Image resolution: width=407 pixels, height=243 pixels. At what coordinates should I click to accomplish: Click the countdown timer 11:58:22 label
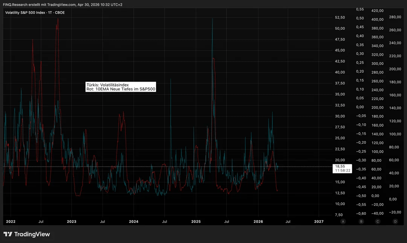click(343, 170)
